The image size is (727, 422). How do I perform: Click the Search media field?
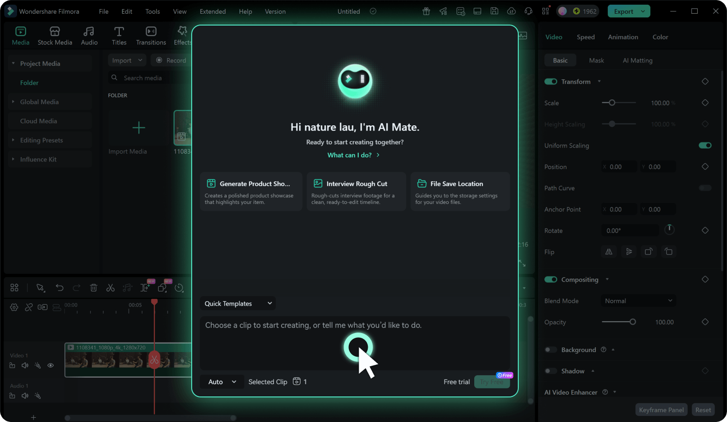pyautogui.click(x=149, y=78)
